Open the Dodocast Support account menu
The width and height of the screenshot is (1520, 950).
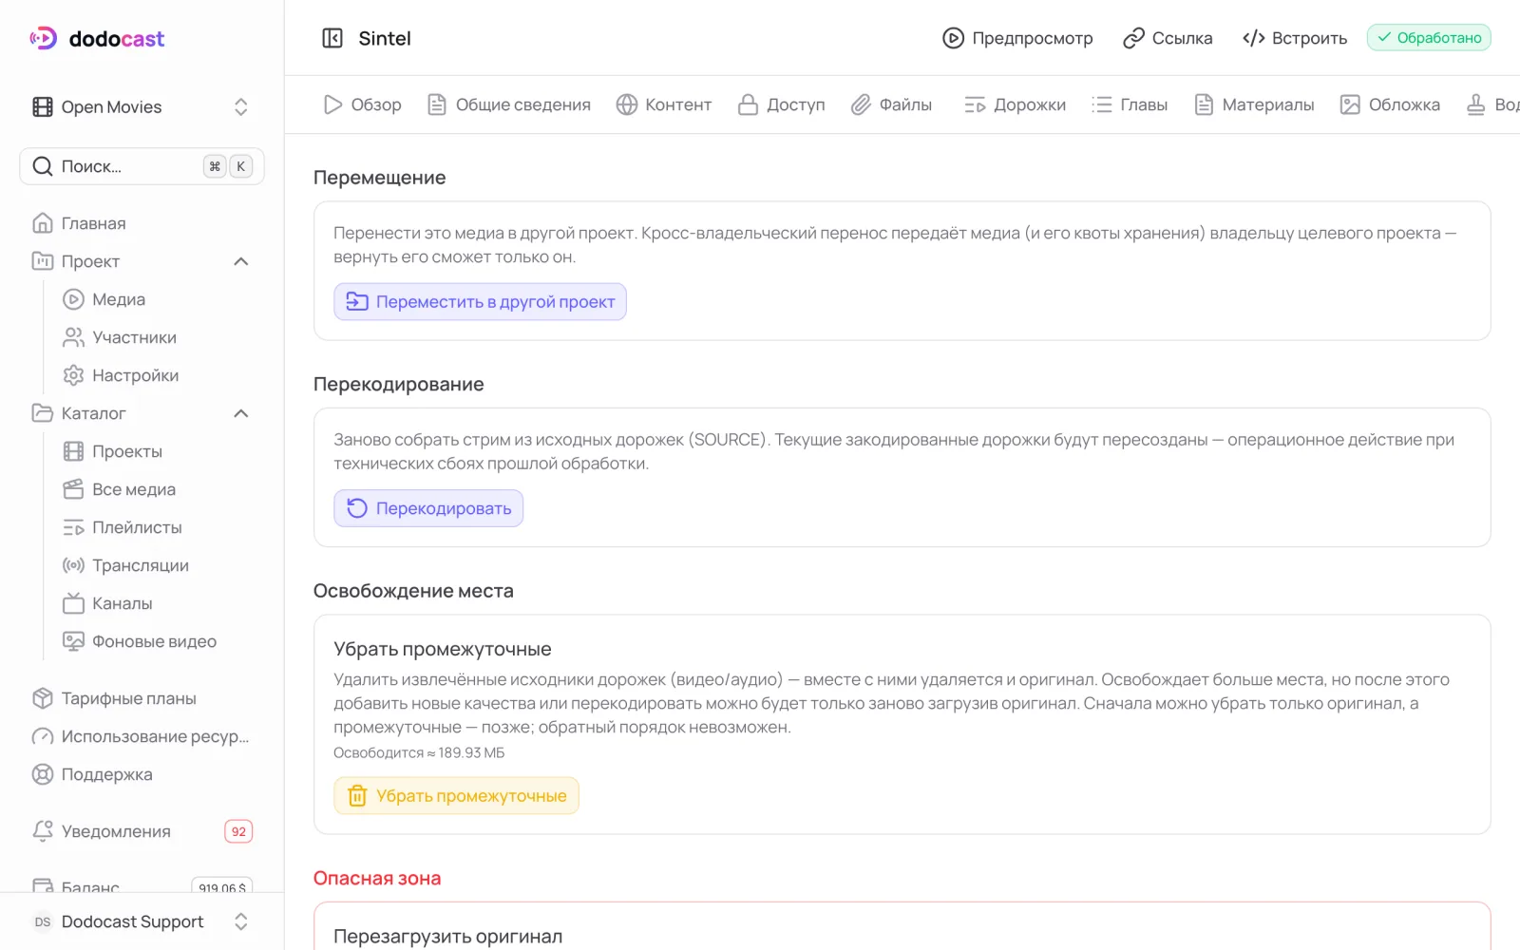(142, 921)
